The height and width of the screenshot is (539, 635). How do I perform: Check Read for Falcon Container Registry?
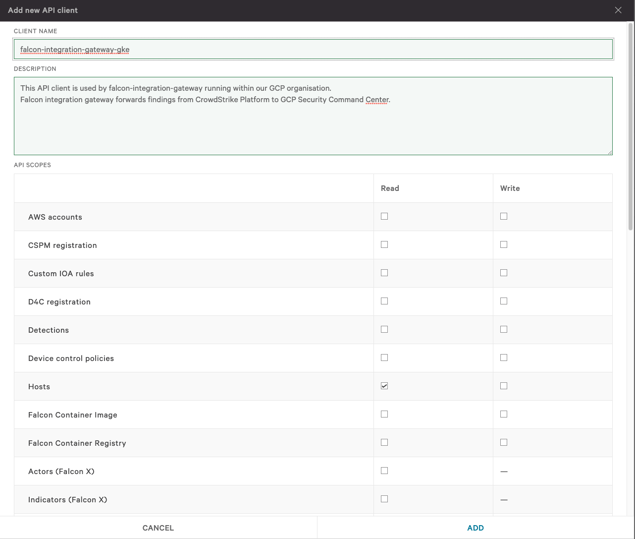click(384, 442)
